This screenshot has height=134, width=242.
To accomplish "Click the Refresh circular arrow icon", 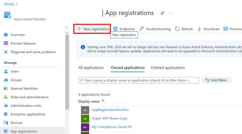I will [x=177, y=29].
